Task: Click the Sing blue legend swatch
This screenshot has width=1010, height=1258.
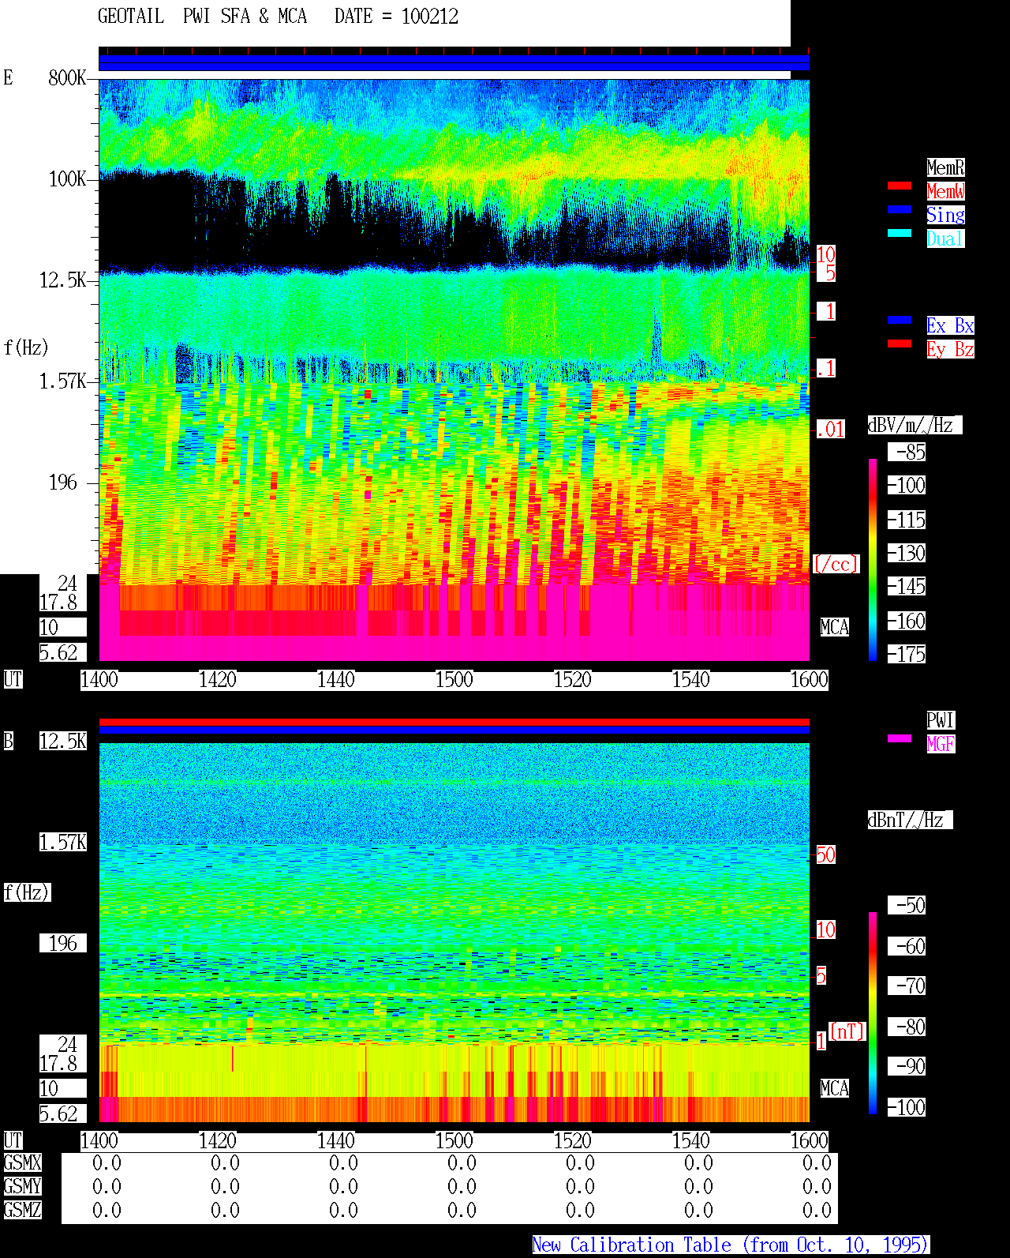Action: [900, 209]
